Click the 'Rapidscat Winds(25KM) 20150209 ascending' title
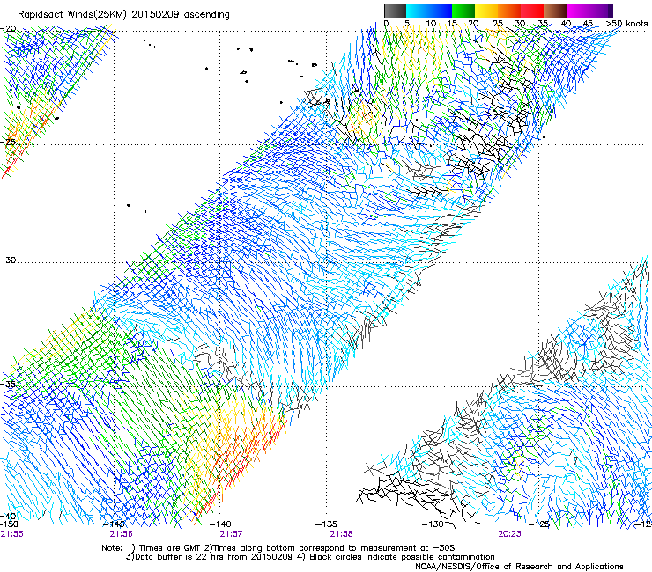This screenshot has height=572, width=652. (x=123, y=15)
